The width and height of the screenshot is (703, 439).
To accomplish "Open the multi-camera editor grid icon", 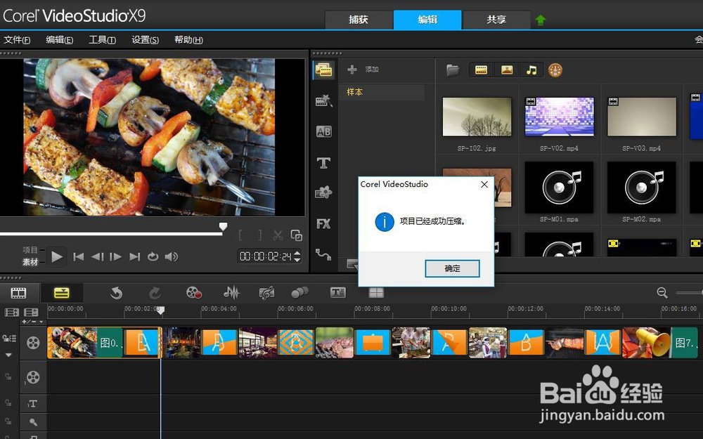I will (x=376, y=293).
